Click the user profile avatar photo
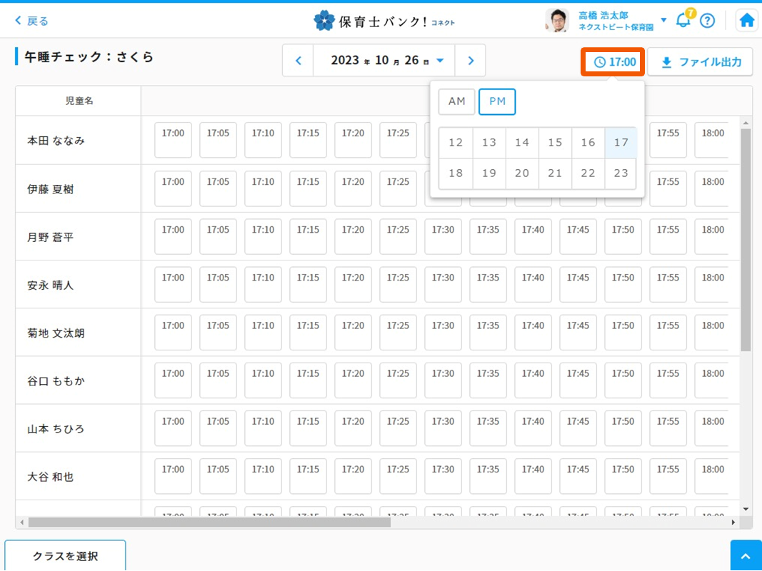 (557, 21)
